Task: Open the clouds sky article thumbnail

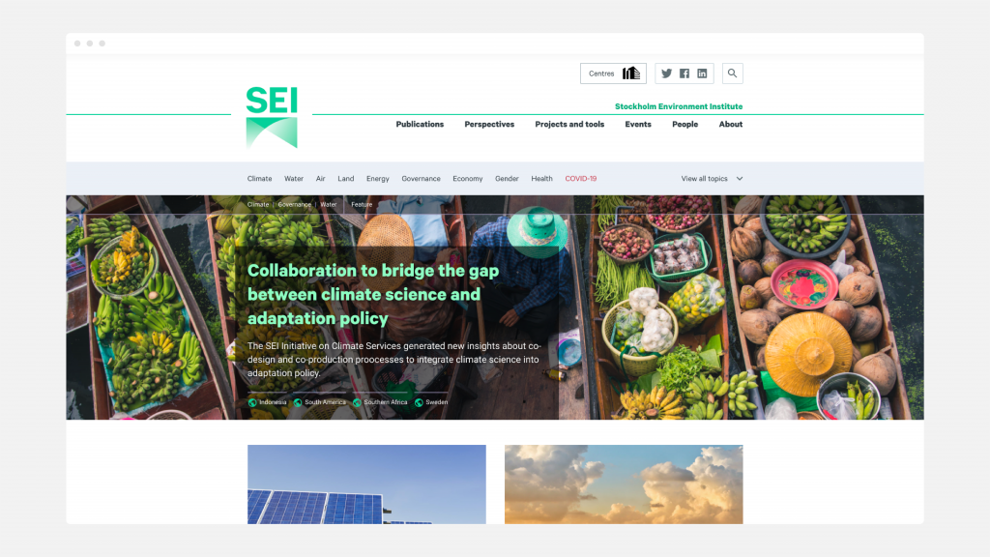Action: click(x=624, y=484)
